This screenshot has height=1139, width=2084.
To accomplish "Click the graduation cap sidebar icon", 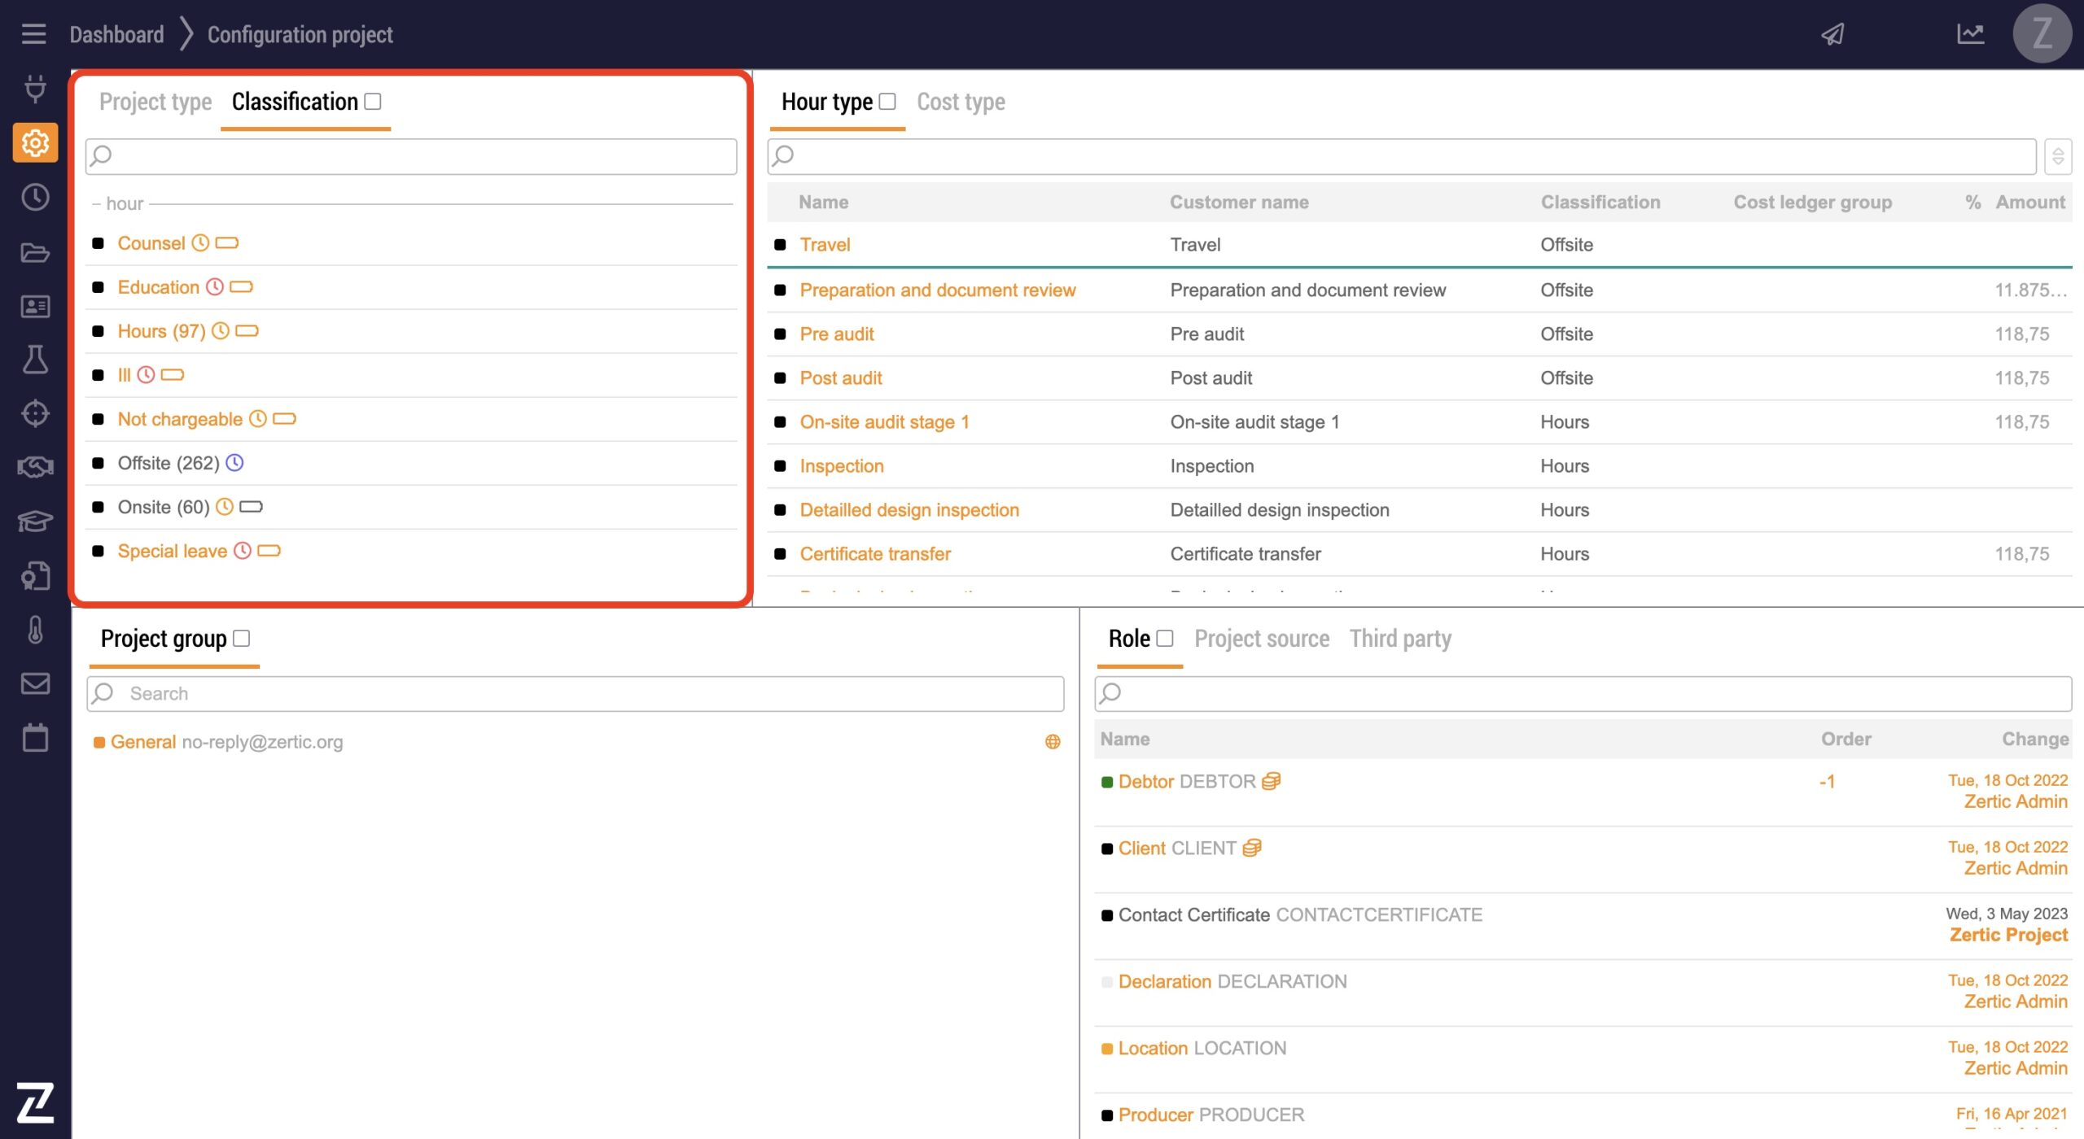I will 35,521.
